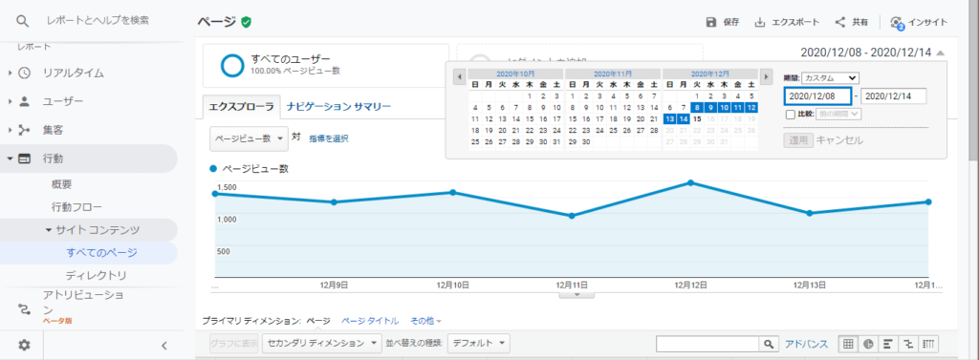Expand the セカンダリ ディメンション dropdown
This screenshot has width=979, height=360.
tap(321, 343)
